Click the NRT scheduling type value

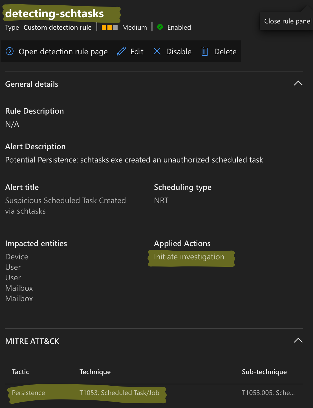click(161, 200)
